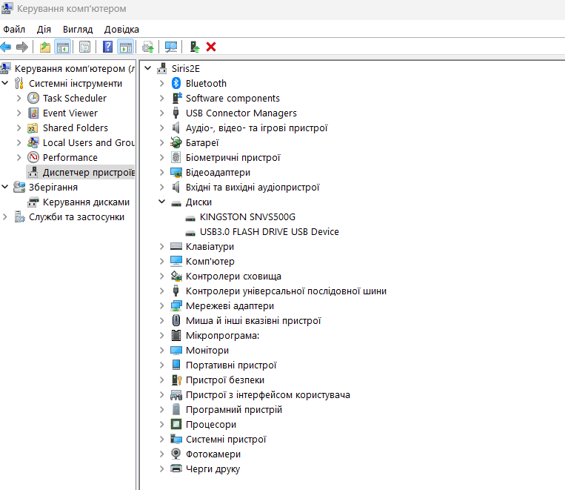
Task: Collapse Системні інструменти in the left tree
Action: tap(5, 83)
